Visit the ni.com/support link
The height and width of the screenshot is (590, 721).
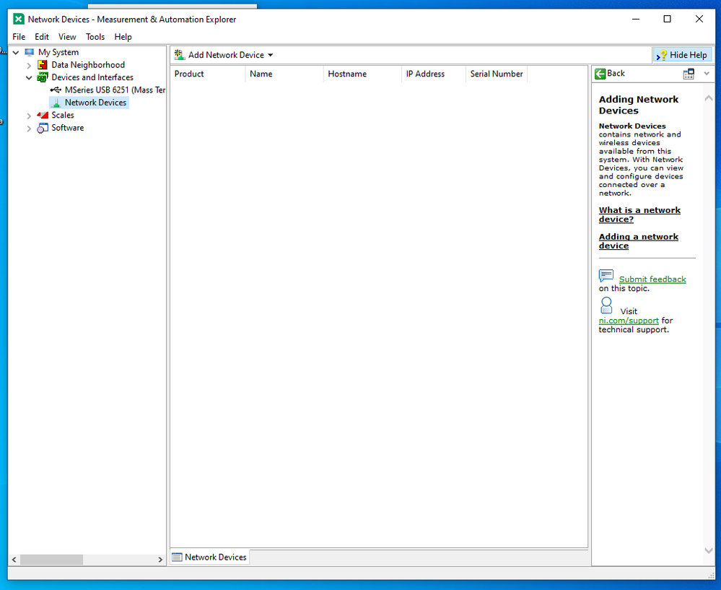tap(629, 321)
